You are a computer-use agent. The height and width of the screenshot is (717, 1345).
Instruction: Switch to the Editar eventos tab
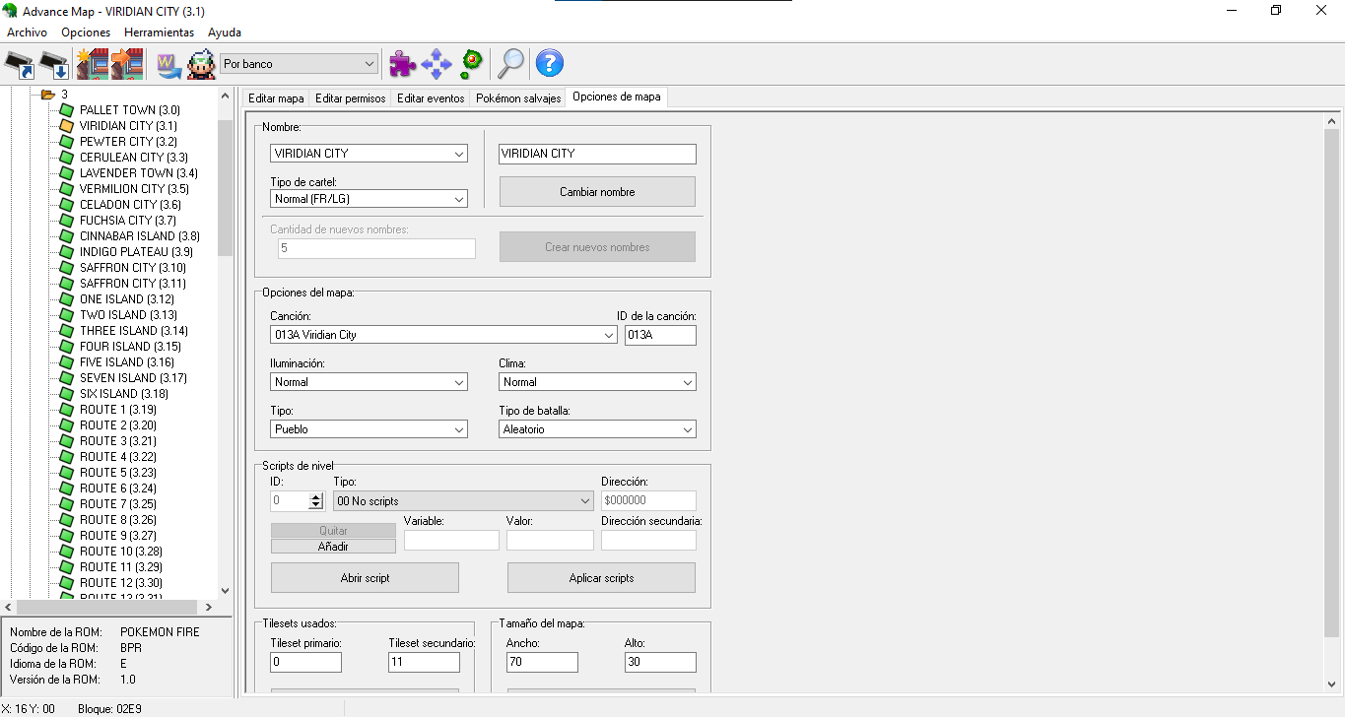(431, 98)
